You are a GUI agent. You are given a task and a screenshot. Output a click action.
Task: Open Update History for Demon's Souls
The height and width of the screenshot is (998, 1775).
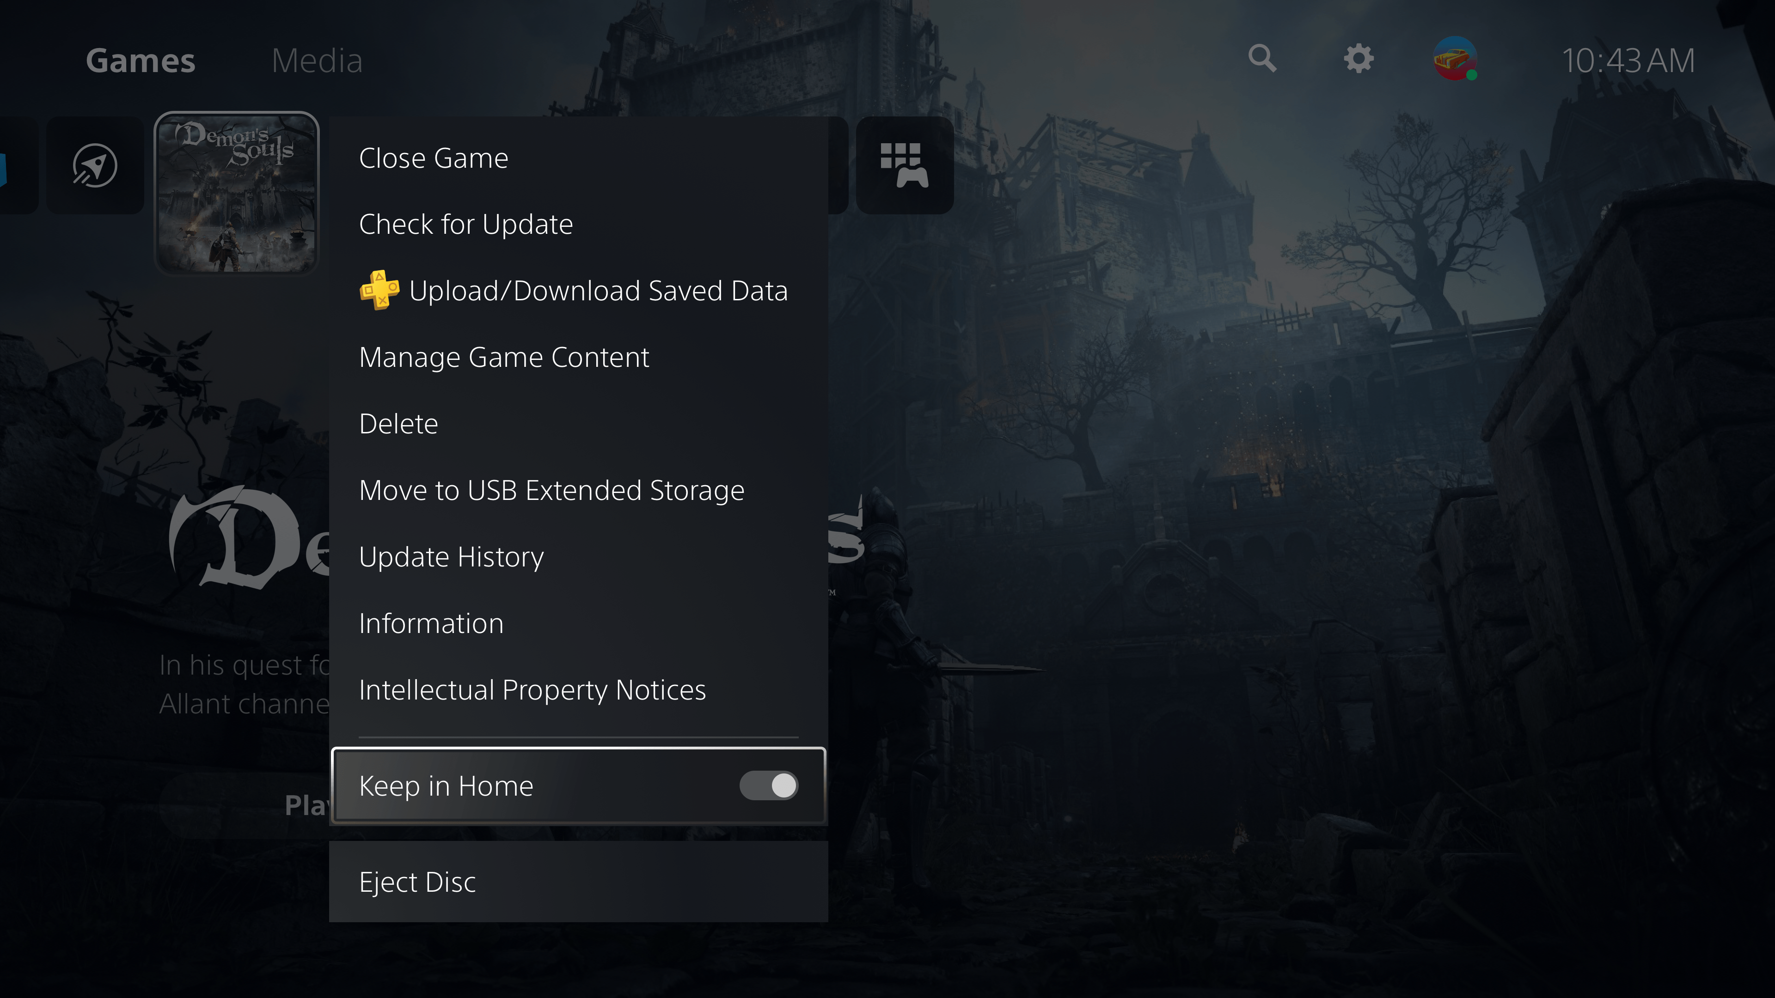coord(451,556)
